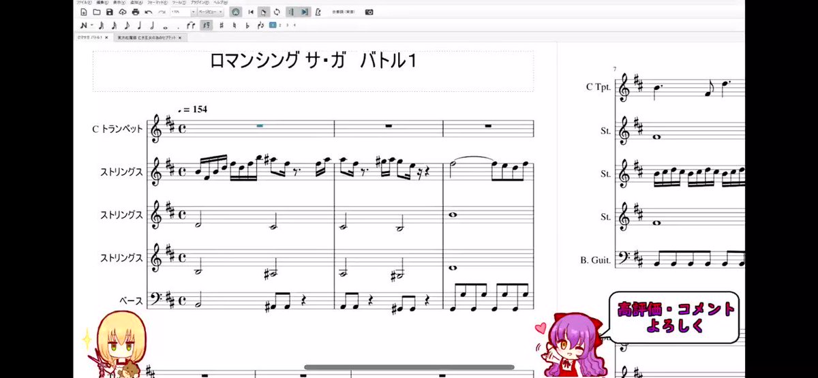The image size is (818, 378).
Task: Apply a natural accidental
Action: [235, 25]
